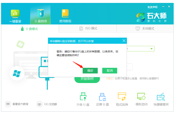Expand the USB device dropdown arrow
The width and height of the screenshot is (175, 113).
pyautogui.click(x=152, y=49)
